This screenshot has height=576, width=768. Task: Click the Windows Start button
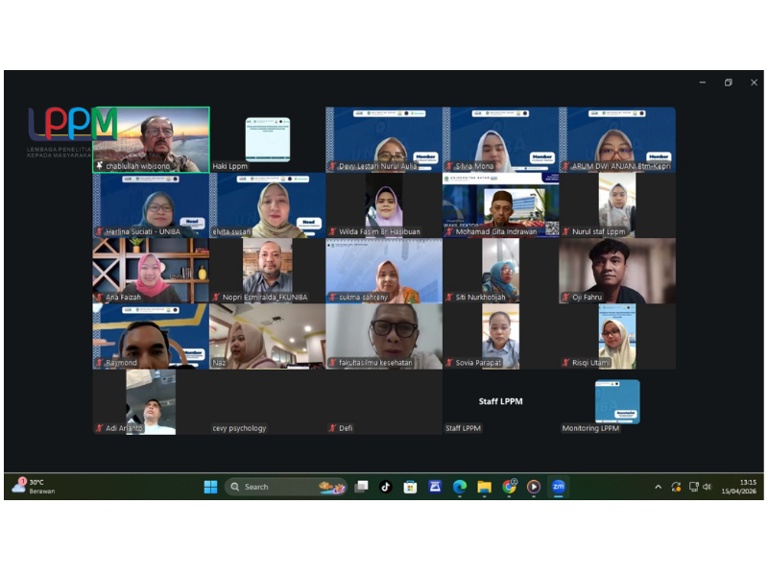tap(210, 487)
